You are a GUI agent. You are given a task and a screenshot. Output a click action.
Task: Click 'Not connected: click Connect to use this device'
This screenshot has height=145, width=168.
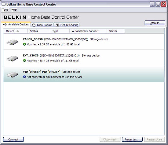coord(55,77)
